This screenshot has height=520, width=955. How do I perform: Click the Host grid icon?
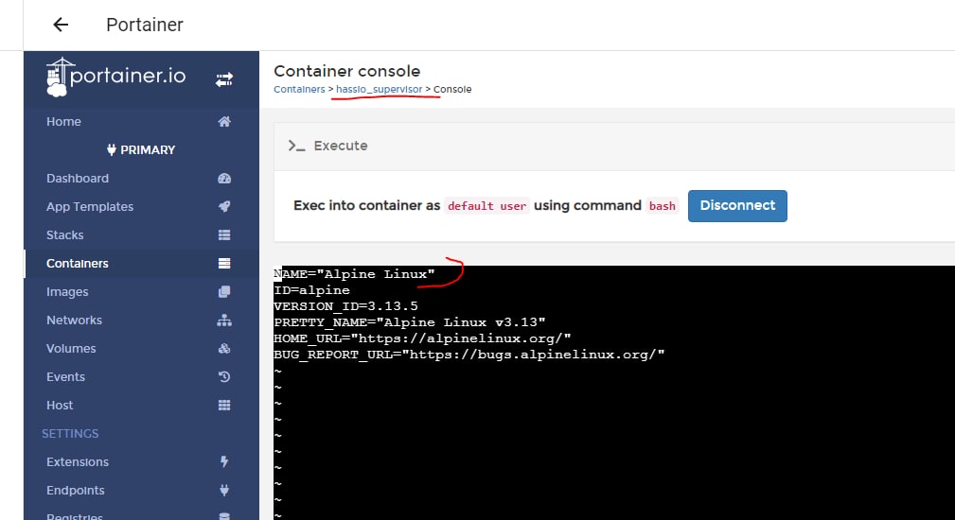[x=224, y=405]
